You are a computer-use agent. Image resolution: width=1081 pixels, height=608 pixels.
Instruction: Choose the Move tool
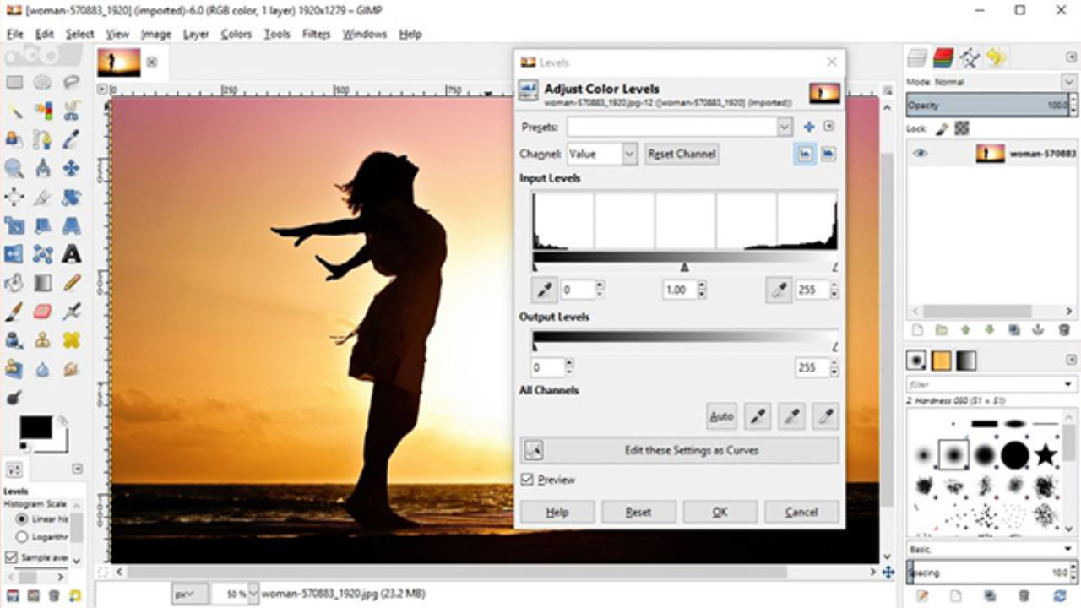click(72, 168)
